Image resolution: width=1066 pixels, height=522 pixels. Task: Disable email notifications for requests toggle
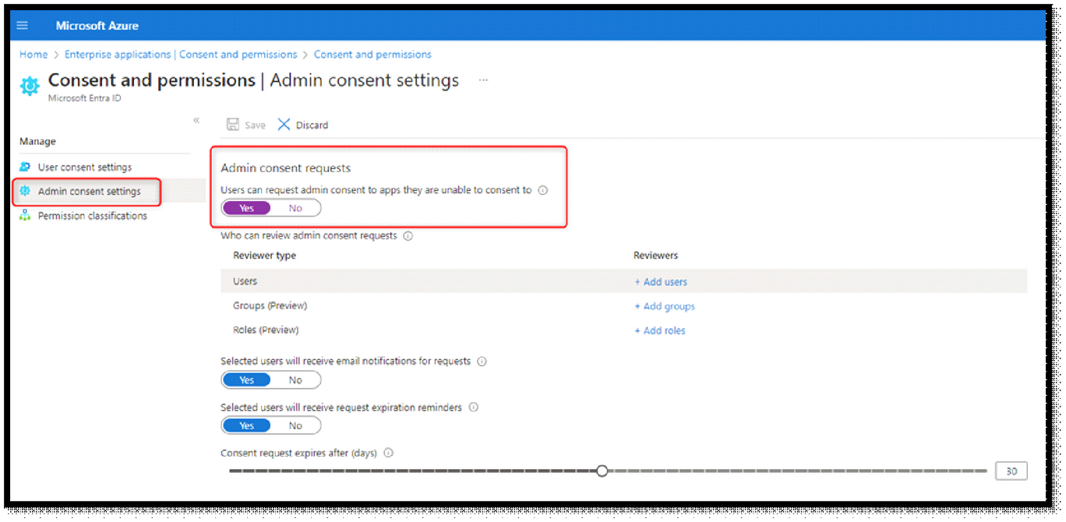point(295,380)
